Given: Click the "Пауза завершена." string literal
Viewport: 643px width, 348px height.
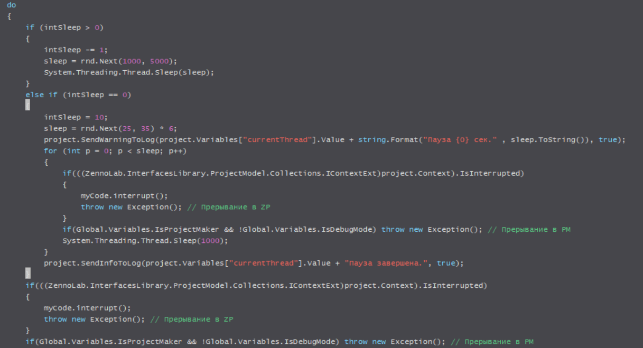Looking at the screenshot, I should (x=386, y=263).
